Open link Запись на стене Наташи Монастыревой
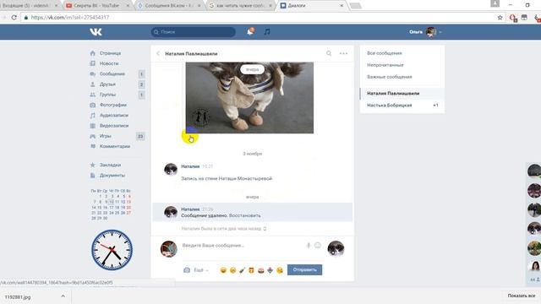This screenshot has height=304, width=541. (x=227, y=178)
